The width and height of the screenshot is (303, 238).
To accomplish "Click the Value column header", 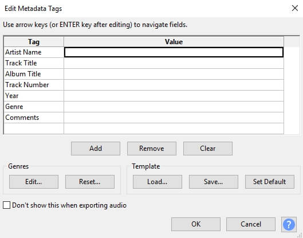I will [x=174, y=42].
